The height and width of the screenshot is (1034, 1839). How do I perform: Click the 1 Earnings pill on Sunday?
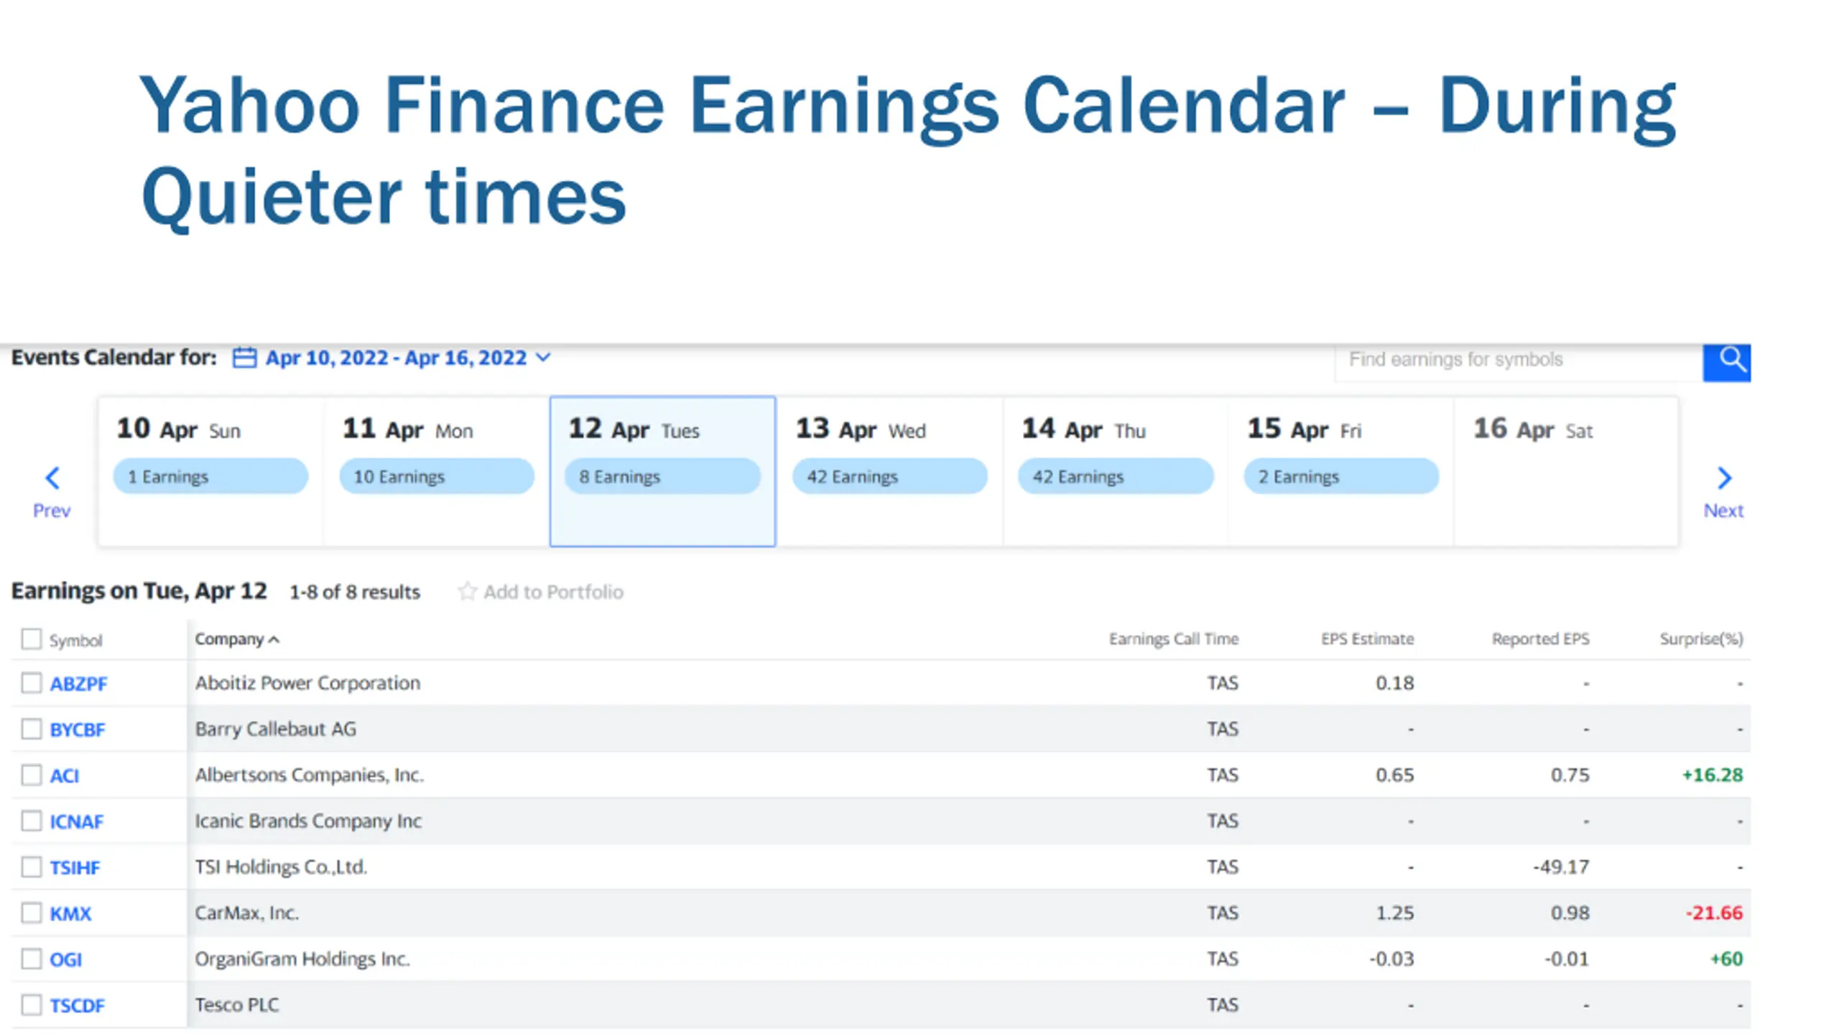coord(210,476)
